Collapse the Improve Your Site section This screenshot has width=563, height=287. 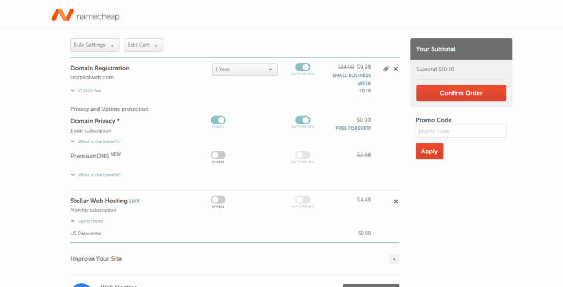pos(394,259)
